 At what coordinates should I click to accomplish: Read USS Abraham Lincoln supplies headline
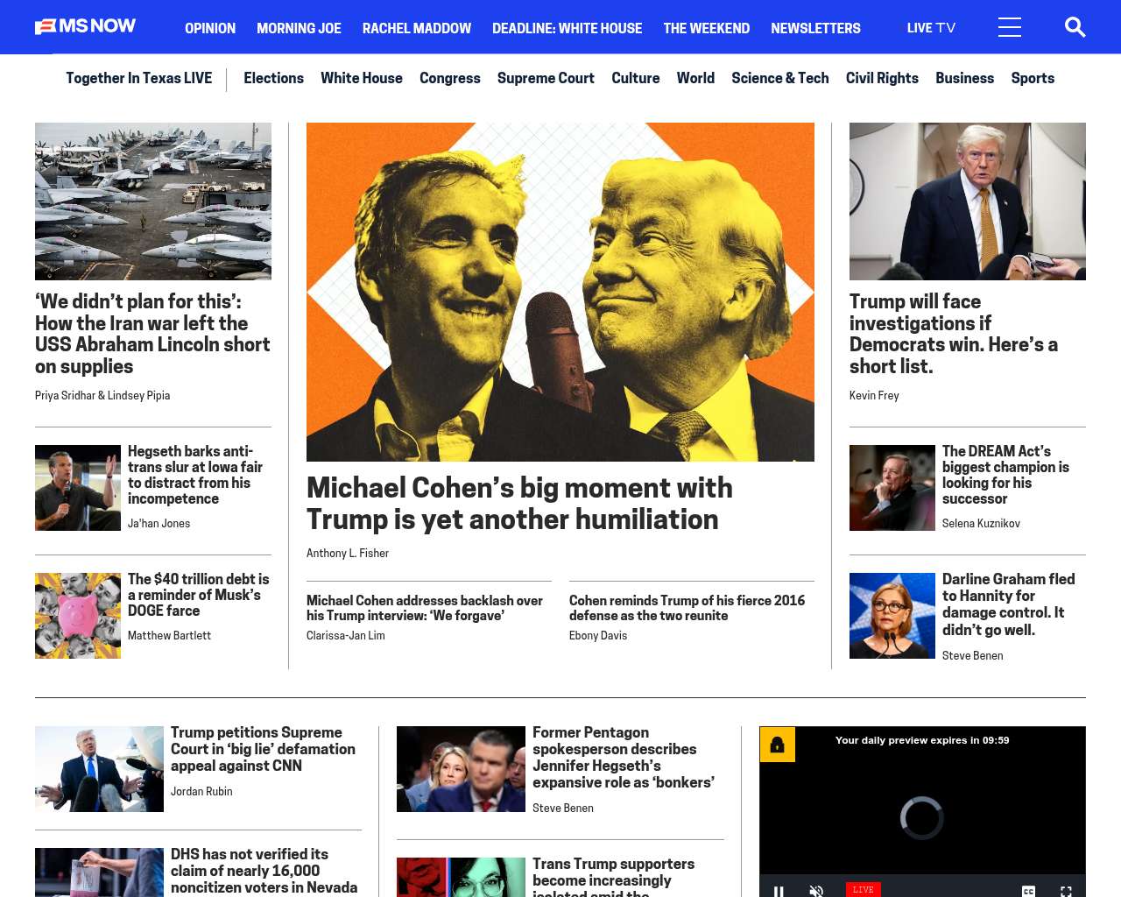point(152,334)
